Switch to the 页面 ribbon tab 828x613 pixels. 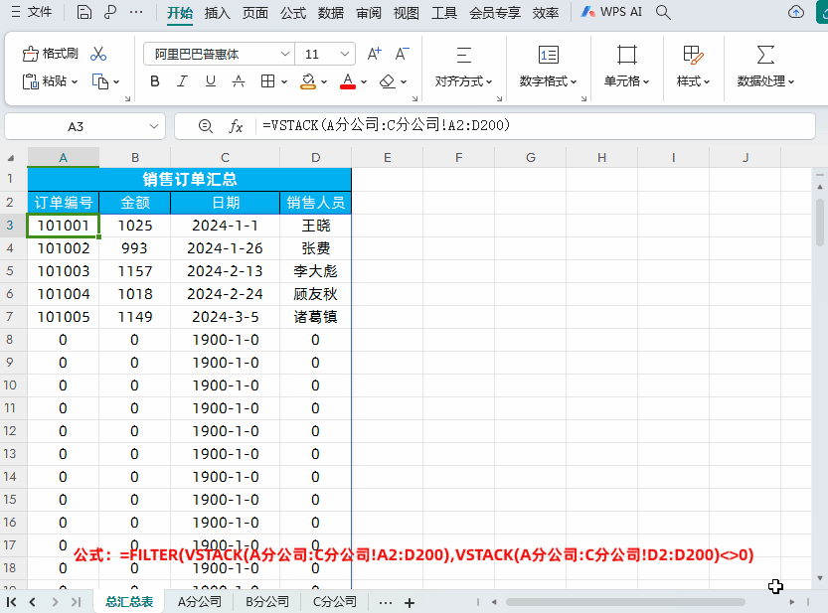point(255,13)
